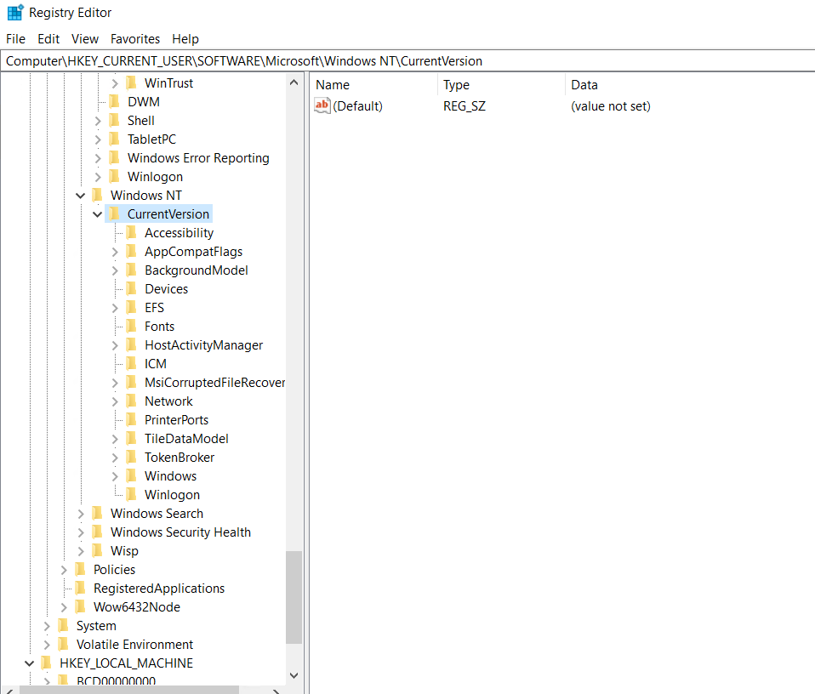This screenshot has width=815, height=694.
Task: Click the BackgroundModel folder icon
Action: (132, 270)
